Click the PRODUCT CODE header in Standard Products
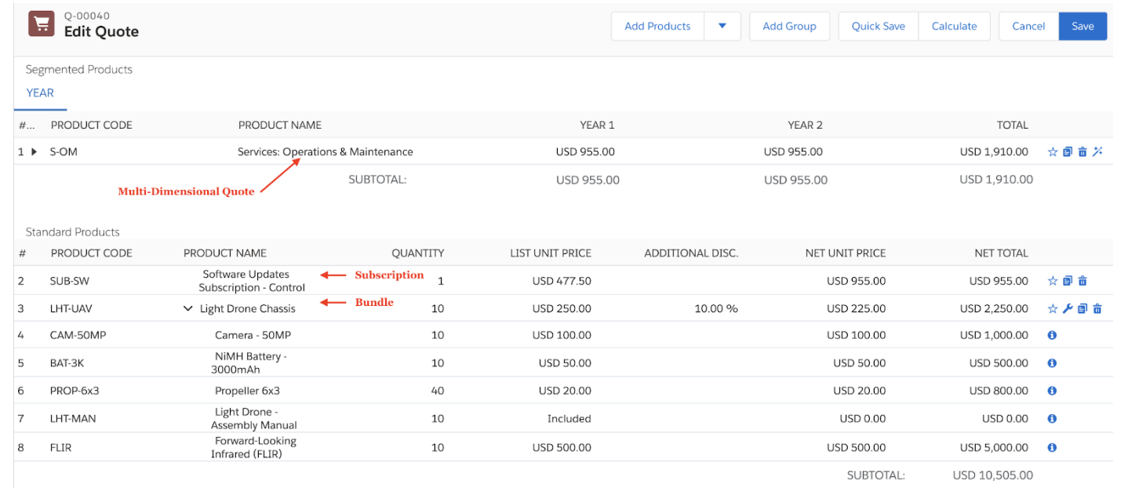Image resolution: width=1128 pixels, height=499 pixels. click(92, 253)
